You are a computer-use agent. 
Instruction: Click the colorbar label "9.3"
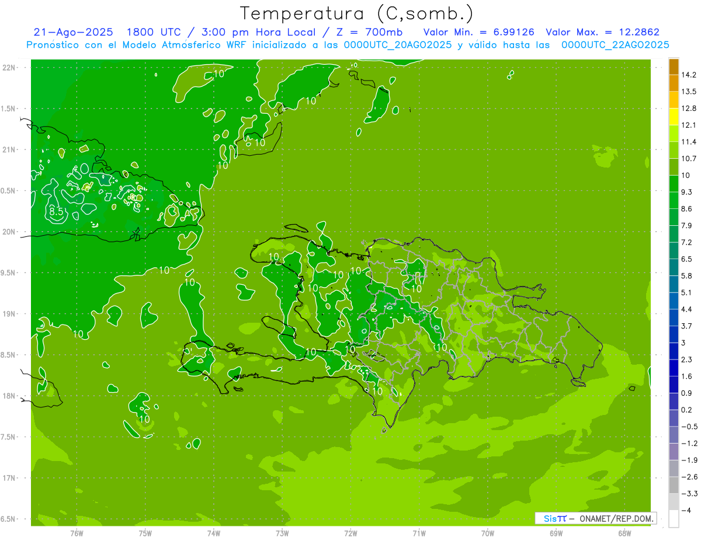(x=687, y=191)
